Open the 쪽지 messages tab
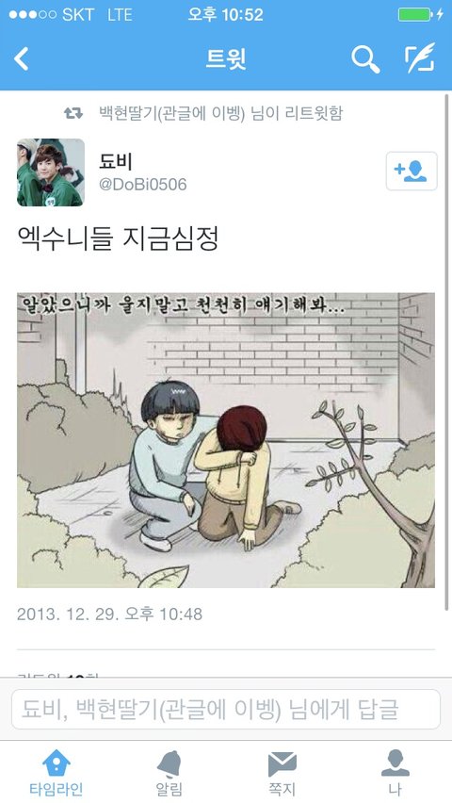The height and width of the screenshot is (803, 452). coord(282,772)
